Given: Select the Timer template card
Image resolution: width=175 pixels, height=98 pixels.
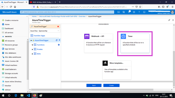Looking at the screenshot, I should [135, 43].
